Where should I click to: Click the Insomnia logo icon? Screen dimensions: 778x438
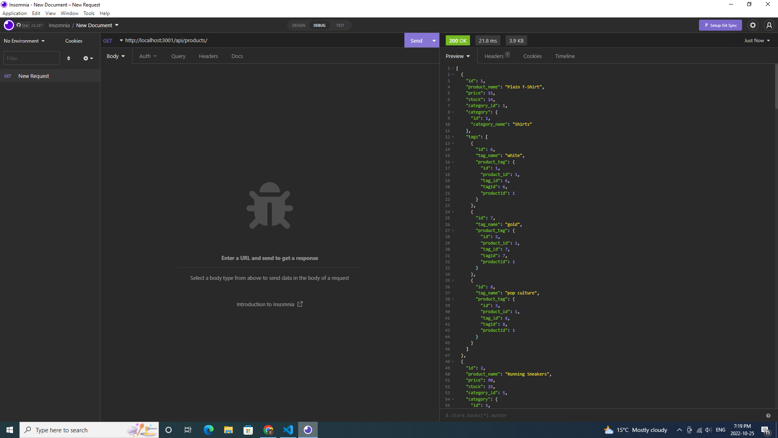click(9, 25)
